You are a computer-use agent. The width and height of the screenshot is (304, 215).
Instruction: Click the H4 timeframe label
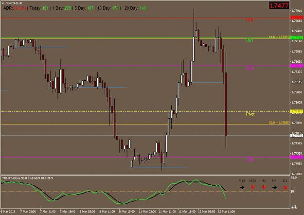click(274, 180)
